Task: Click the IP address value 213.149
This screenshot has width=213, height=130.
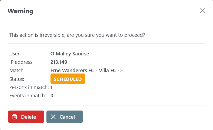Action: (59, 62)
